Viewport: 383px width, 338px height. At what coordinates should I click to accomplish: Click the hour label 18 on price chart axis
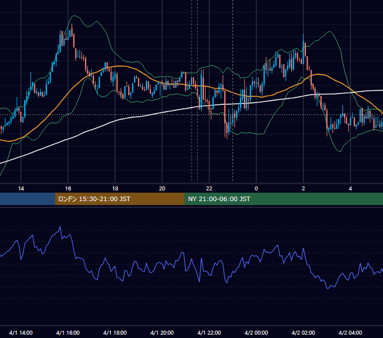pyautogui.click(x=115, y=189)
